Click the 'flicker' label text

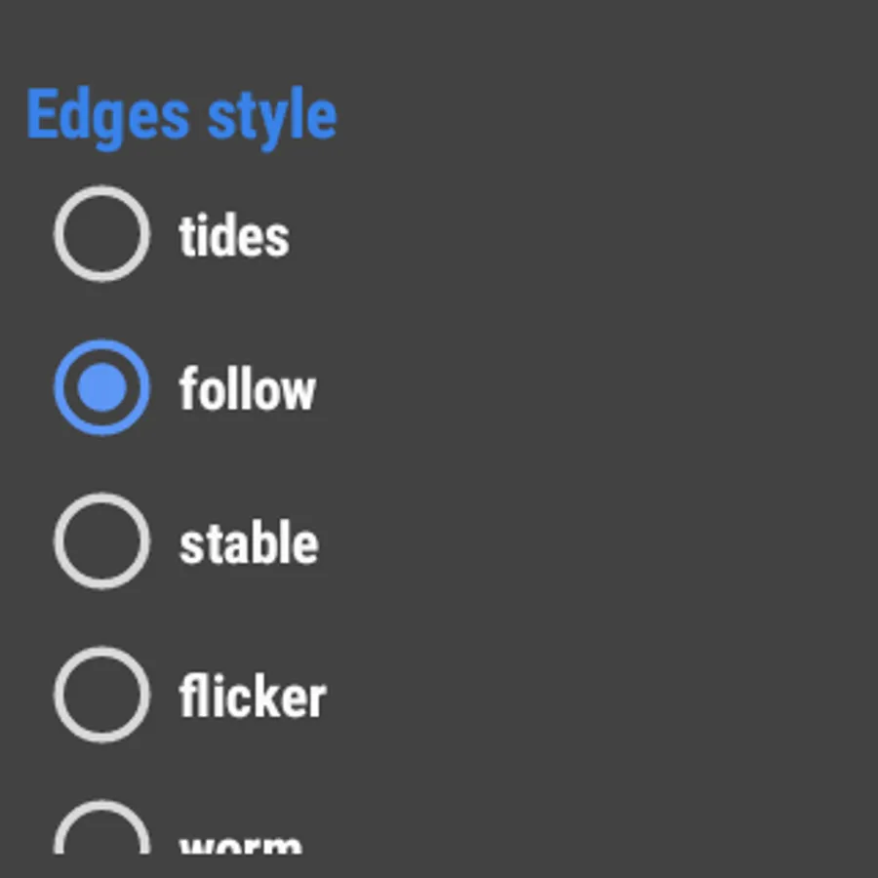pos(252,696)
